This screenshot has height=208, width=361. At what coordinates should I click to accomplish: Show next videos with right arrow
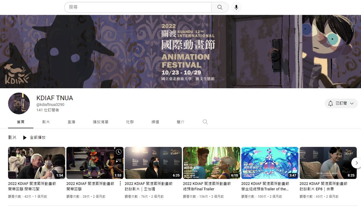tap(356, 163)
